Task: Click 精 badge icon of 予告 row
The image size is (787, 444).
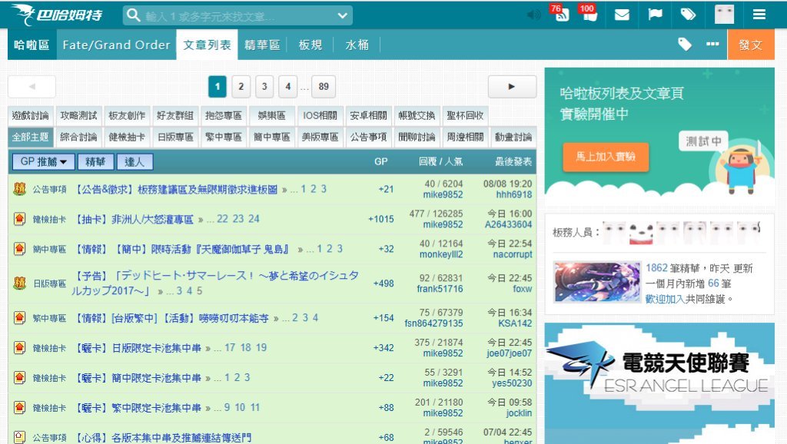Action: [19, 283]
